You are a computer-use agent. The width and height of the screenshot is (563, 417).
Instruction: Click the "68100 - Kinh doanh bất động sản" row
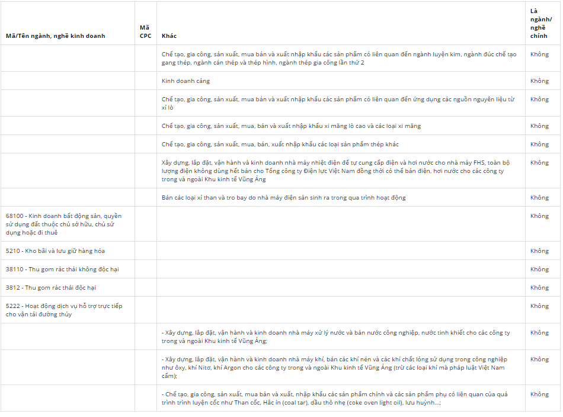pyautogui.click(x=63, y=224)
